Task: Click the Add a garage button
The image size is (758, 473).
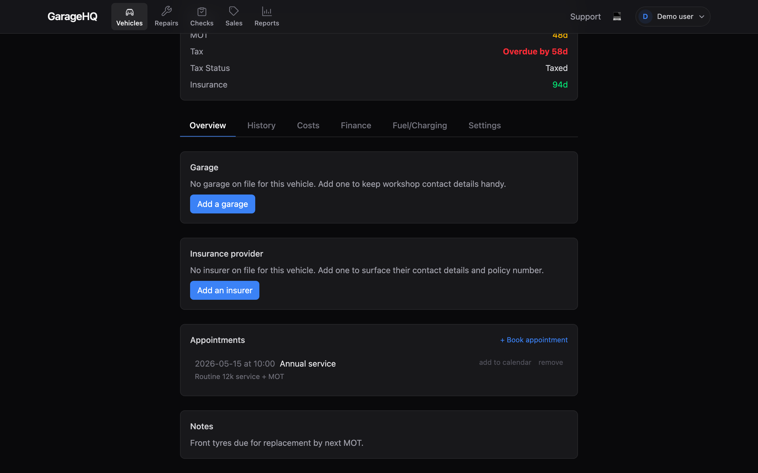Action: pyautogui.click(x=222, y=204)
